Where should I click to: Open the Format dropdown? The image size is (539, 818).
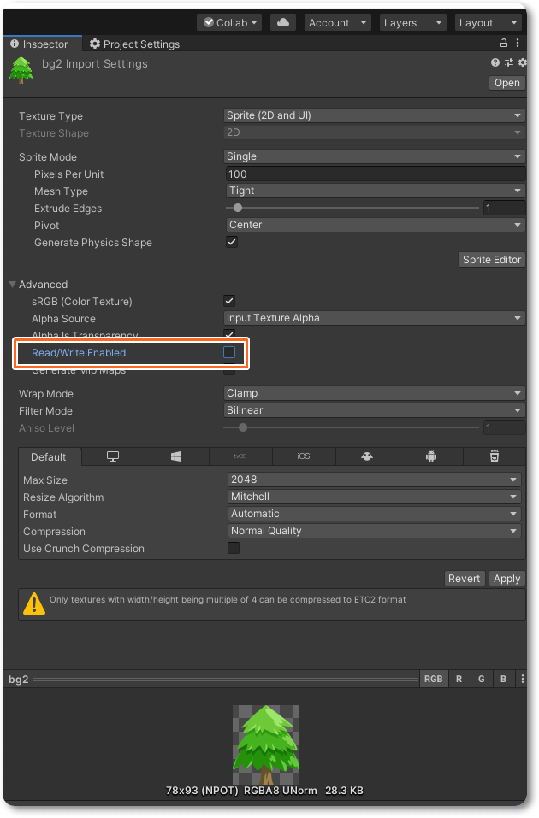[375, 514]
